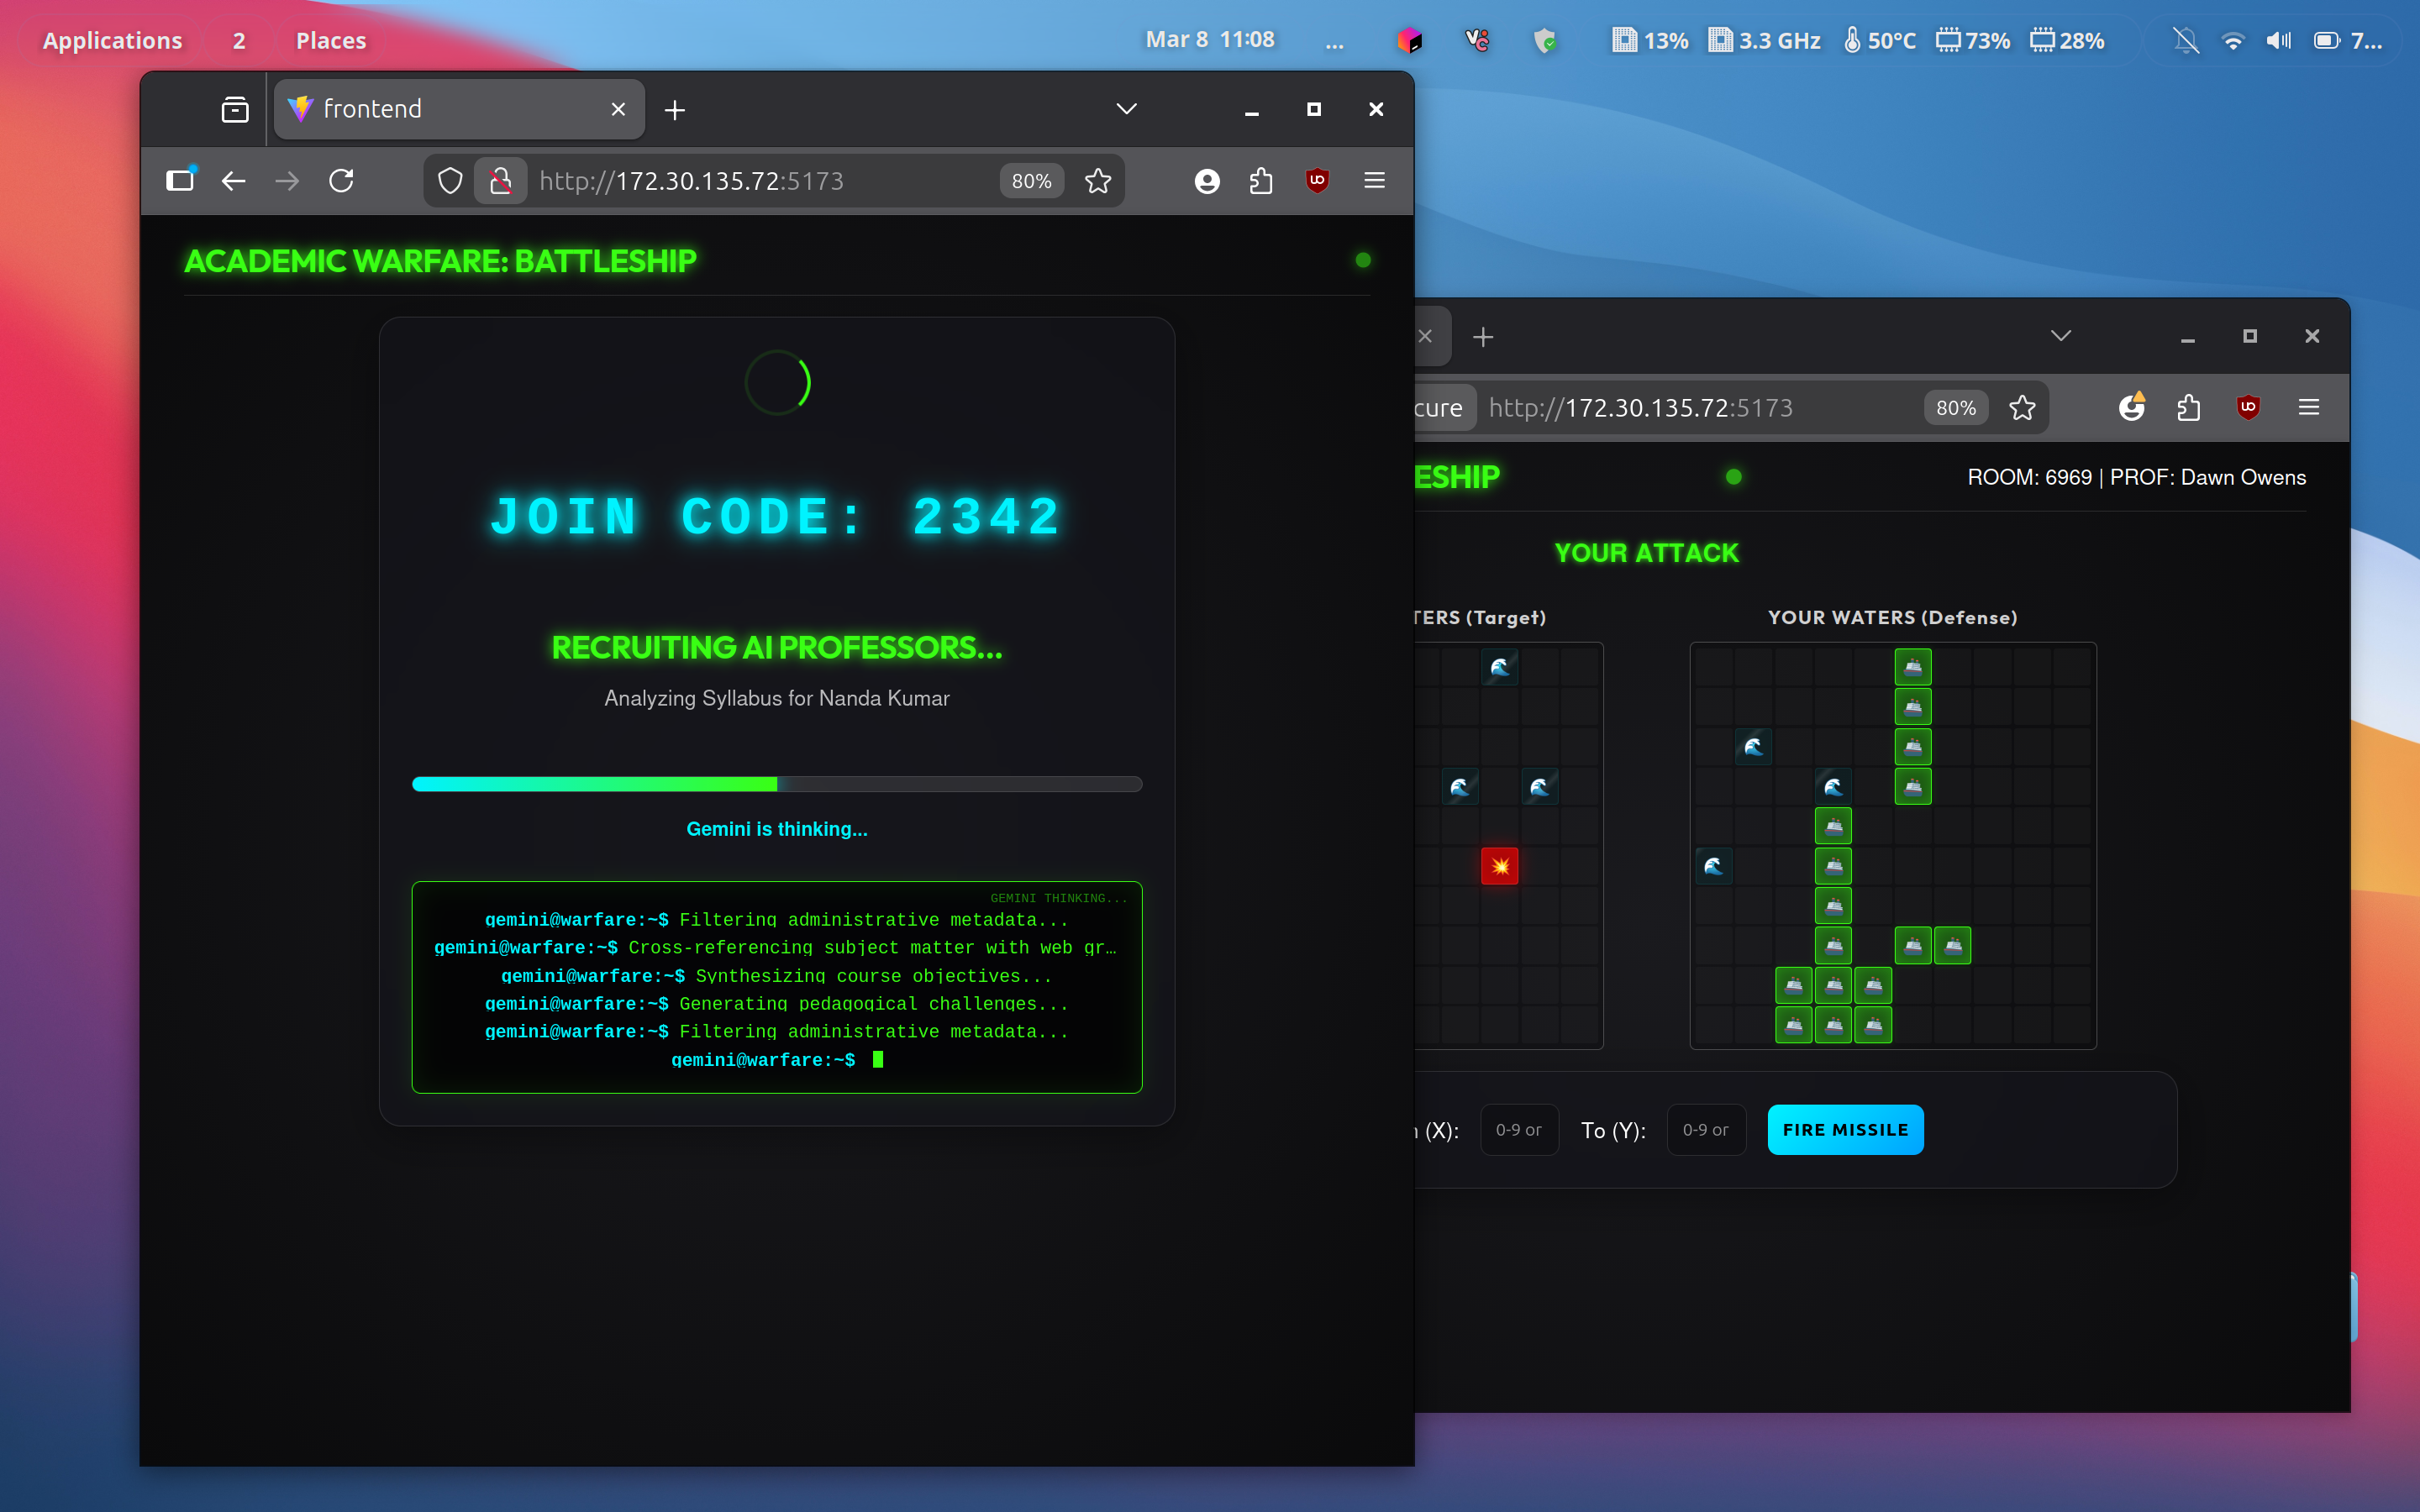Open the hamburger menu in front window
The image size is (2420, 1512).
click(x=1374, y=181)
